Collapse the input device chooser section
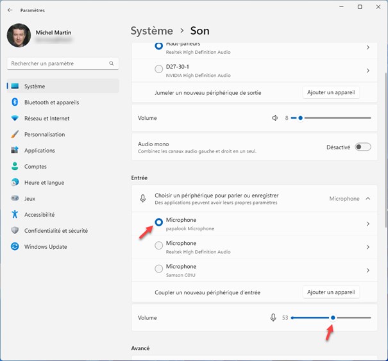Viewport: 388px width, 361px height. coord(367,199)
